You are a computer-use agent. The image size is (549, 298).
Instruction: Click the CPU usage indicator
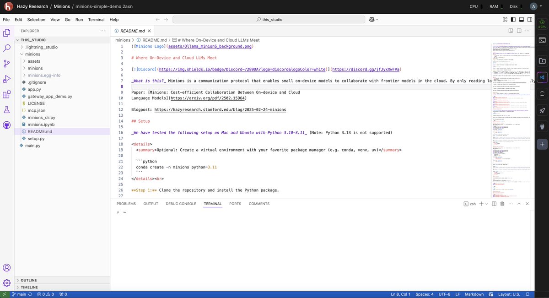[x=475, y=6]
